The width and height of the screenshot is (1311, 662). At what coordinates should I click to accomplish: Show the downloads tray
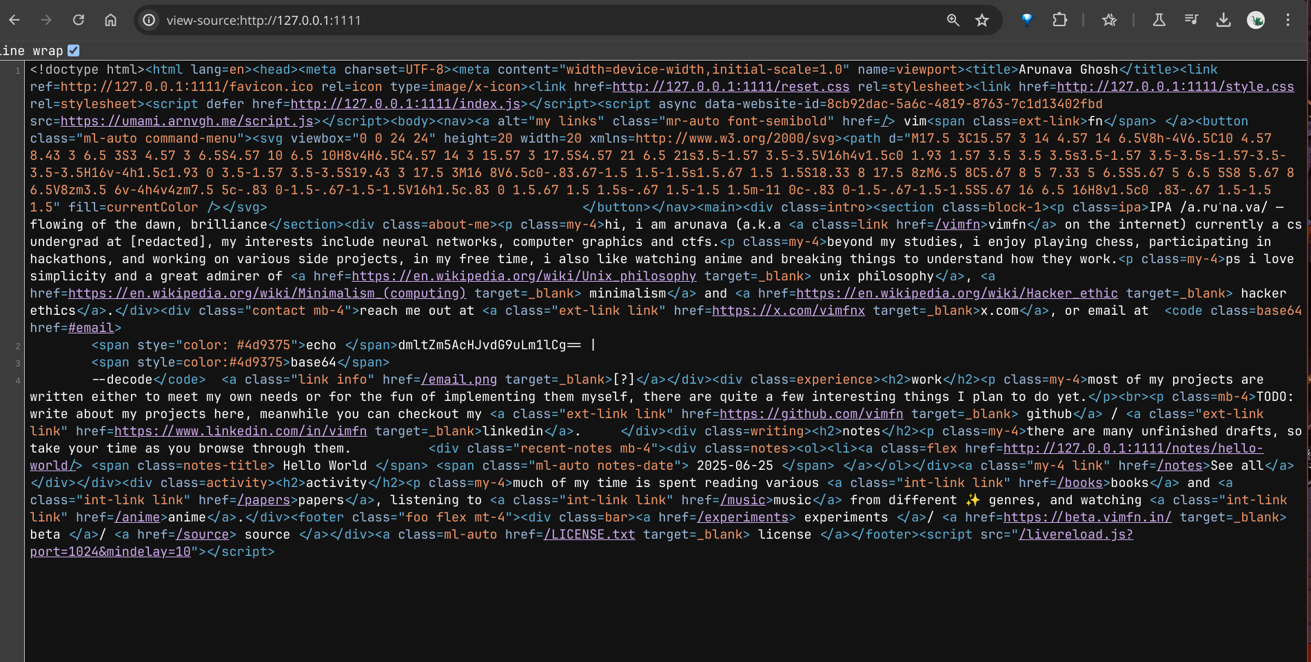click(x=1223, y=20)
